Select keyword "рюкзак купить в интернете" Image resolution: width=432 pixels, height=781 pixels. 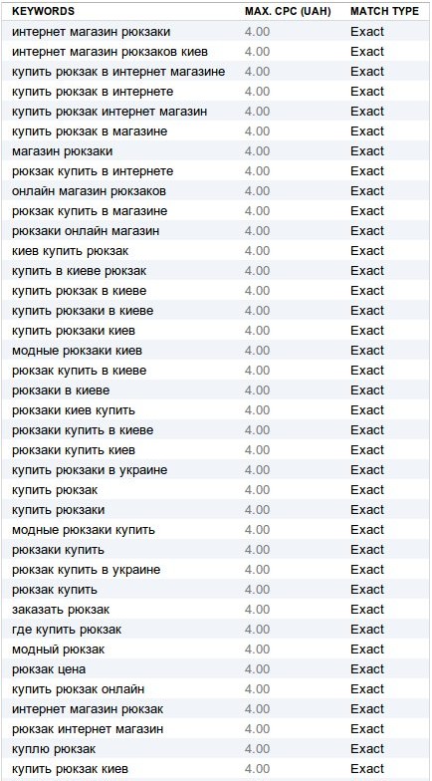point(93,171)
